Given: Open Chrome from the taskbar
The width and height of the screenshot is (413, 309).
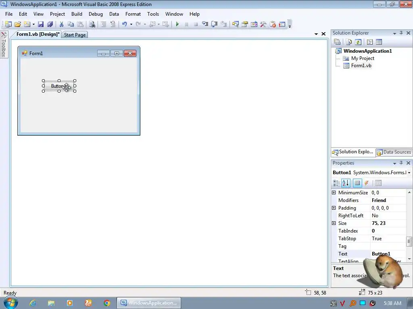Looking at the screenshot, I should (x=106, y=303).
